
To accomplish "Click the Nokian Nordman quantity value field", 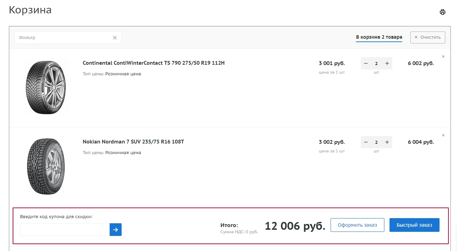I will (376, 142).
